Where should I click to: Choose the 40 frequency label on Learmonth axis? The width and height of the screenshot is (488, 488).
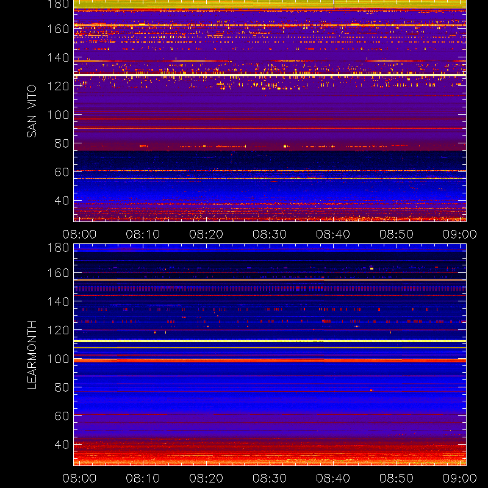pyautogui.click(x=62, y=445)
